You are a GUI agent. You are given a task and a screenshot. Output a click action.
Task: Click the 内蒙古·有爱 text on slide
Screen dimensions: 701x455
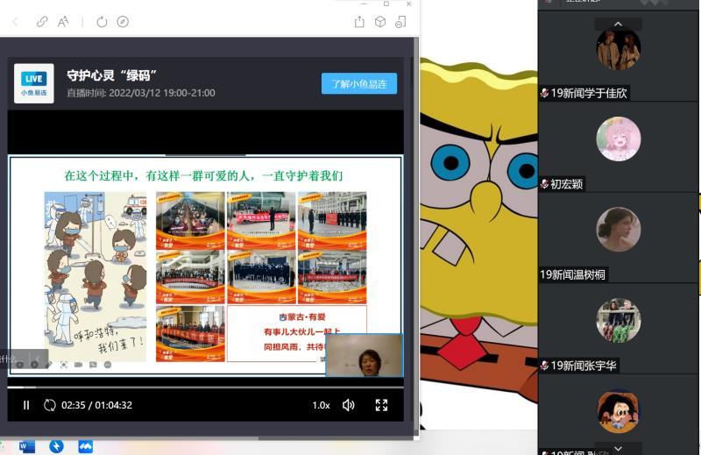[302, 316]
